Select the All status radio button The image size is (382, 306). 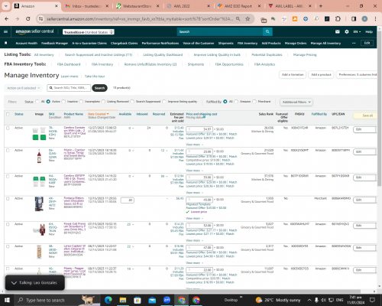(37, 102)
